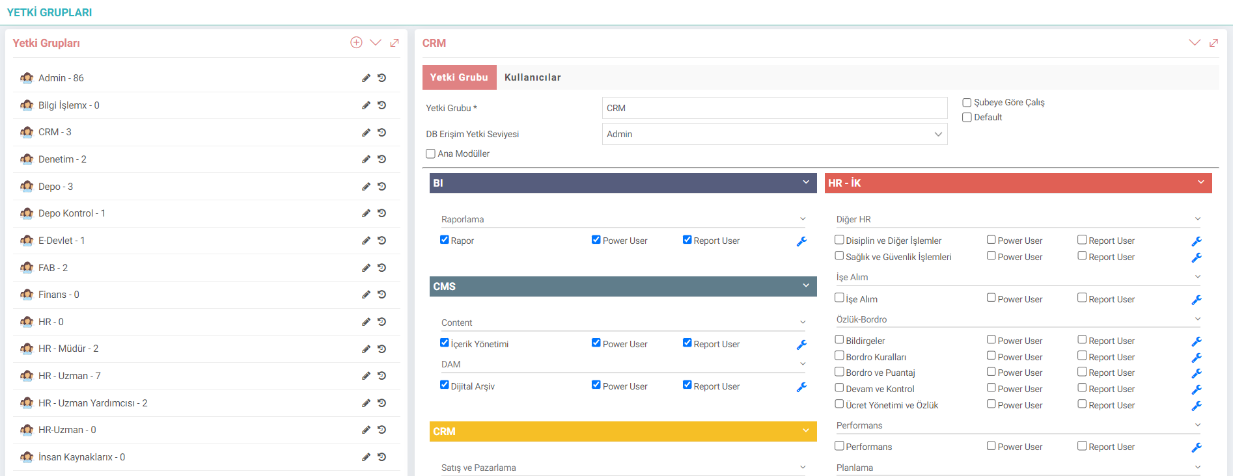Collapse the Performans subsection

coord(1198,425)
